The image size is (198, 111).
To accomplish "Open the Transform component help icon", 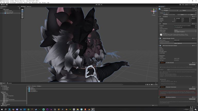I will click(x=193, y=17).
